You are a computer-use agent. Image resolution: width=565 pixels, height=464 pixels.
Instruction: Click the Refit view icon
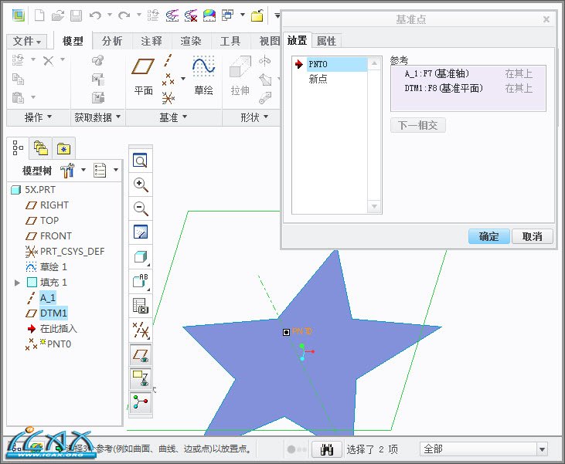pyautogui.click(x=140, y=161)
